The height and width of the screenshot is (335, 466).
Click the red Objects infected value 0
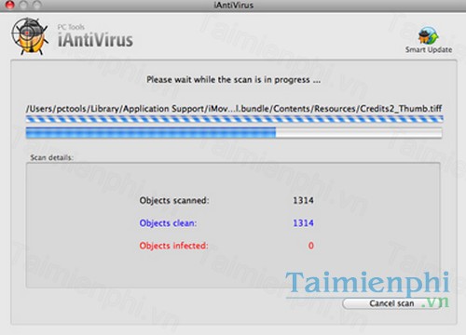pos(310,246)
